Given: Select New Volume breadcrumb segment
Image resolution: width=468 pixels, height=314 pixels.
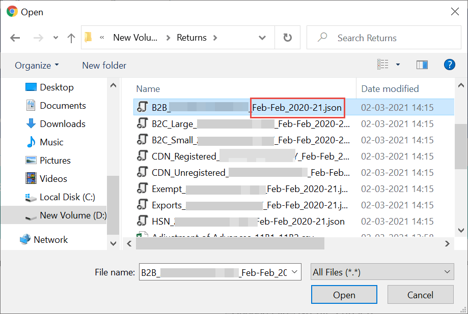Looking at the screenshot, I should tap(135, 38).
